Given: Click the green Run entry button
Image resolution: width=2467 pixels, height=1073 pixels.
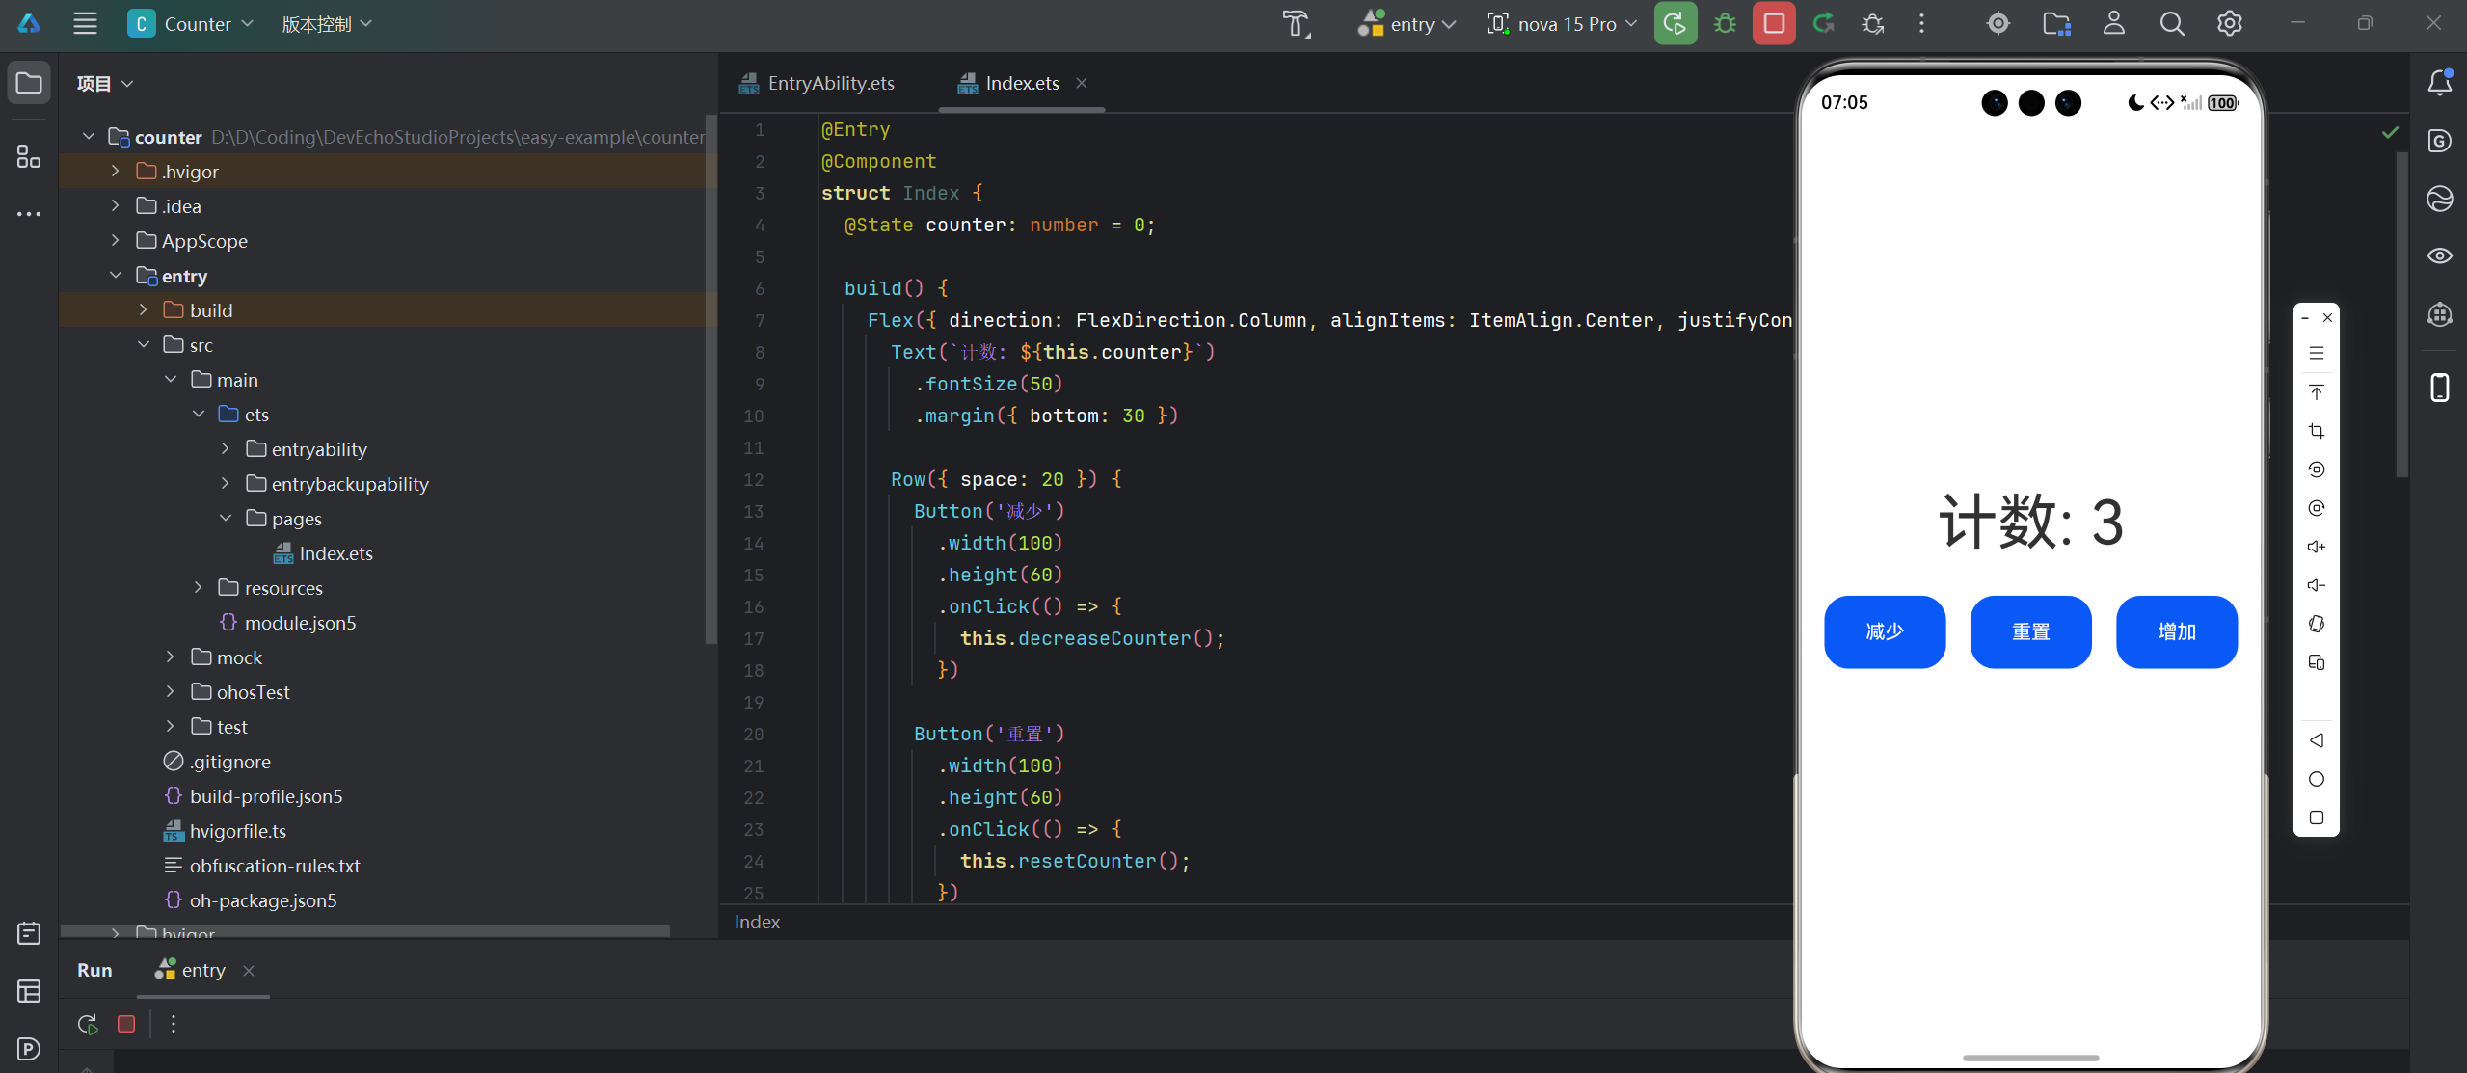Looking at the screenshot, I should pos(1675,24).
